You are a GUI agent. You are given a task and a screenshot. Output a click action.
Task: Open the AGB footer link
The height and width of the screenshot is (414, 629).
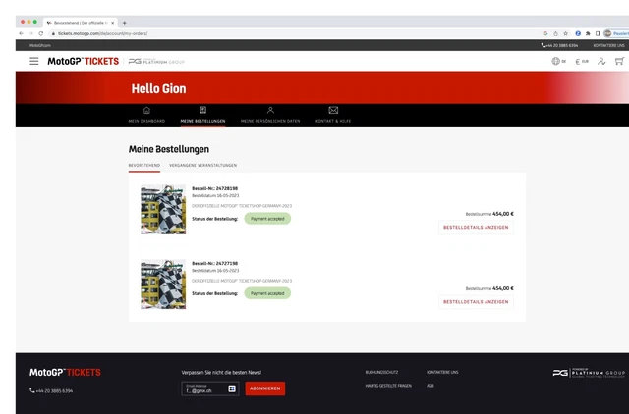(x=430, y=386)
